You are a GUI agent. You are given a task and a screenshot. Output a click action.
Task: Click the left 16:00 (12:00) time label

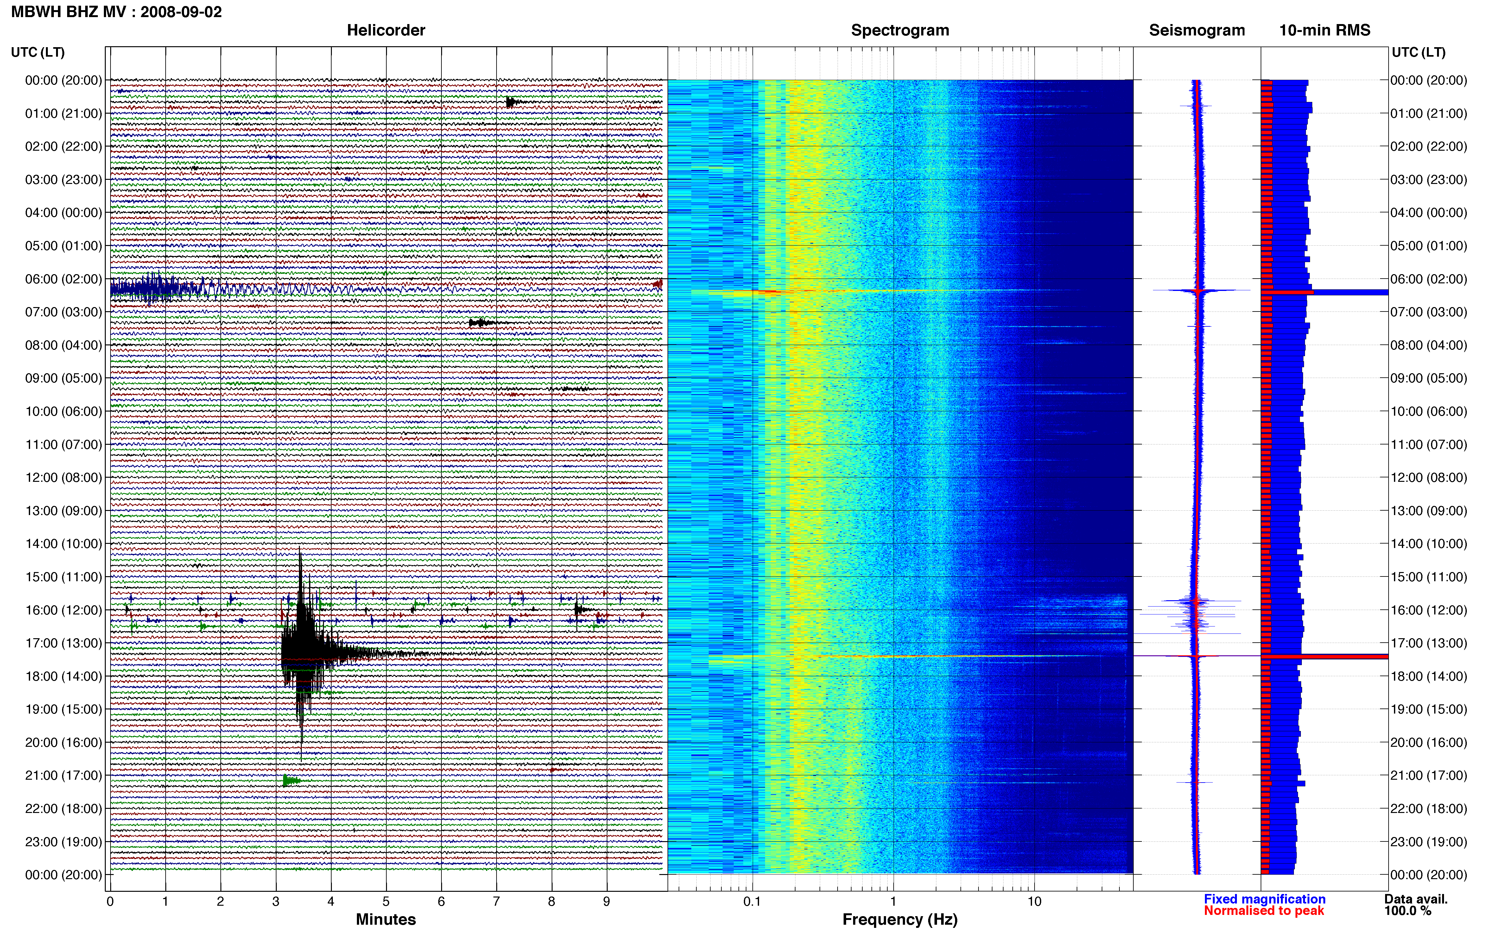click(x=63, y=610)
